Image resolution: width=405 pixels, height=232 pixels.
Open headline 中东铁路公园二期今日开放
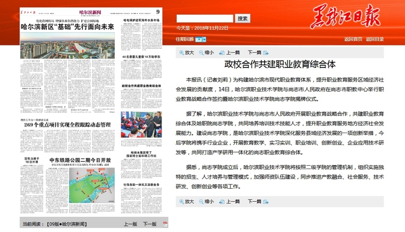(81, 160)
